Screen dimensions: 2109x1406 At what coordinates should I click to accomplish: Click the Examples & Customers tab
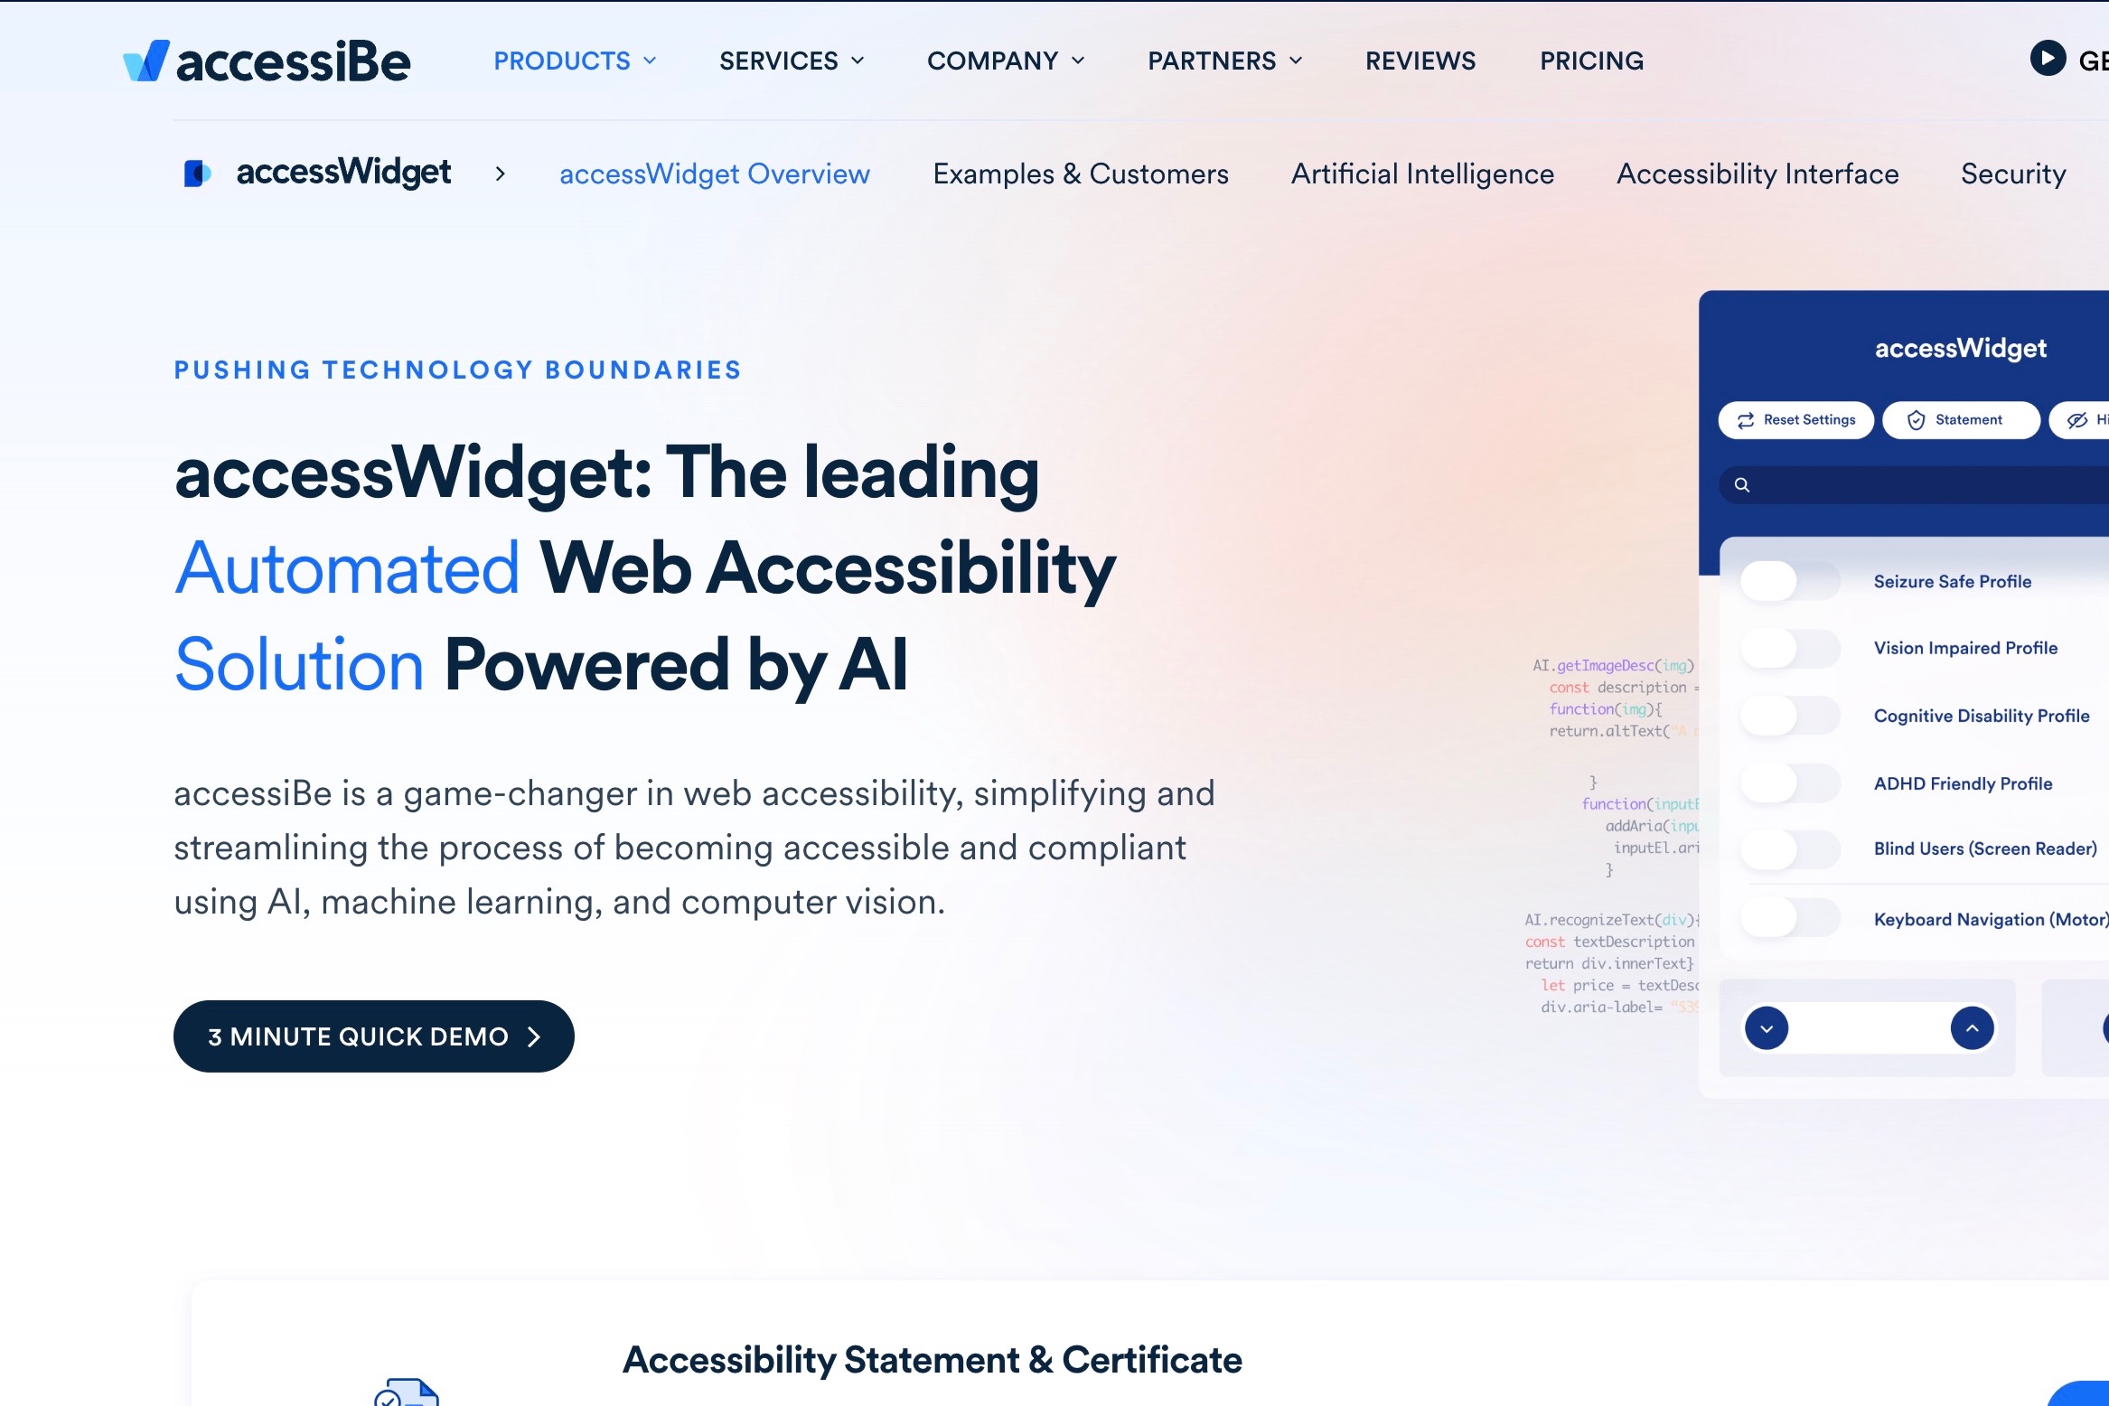click(1080, 174)
